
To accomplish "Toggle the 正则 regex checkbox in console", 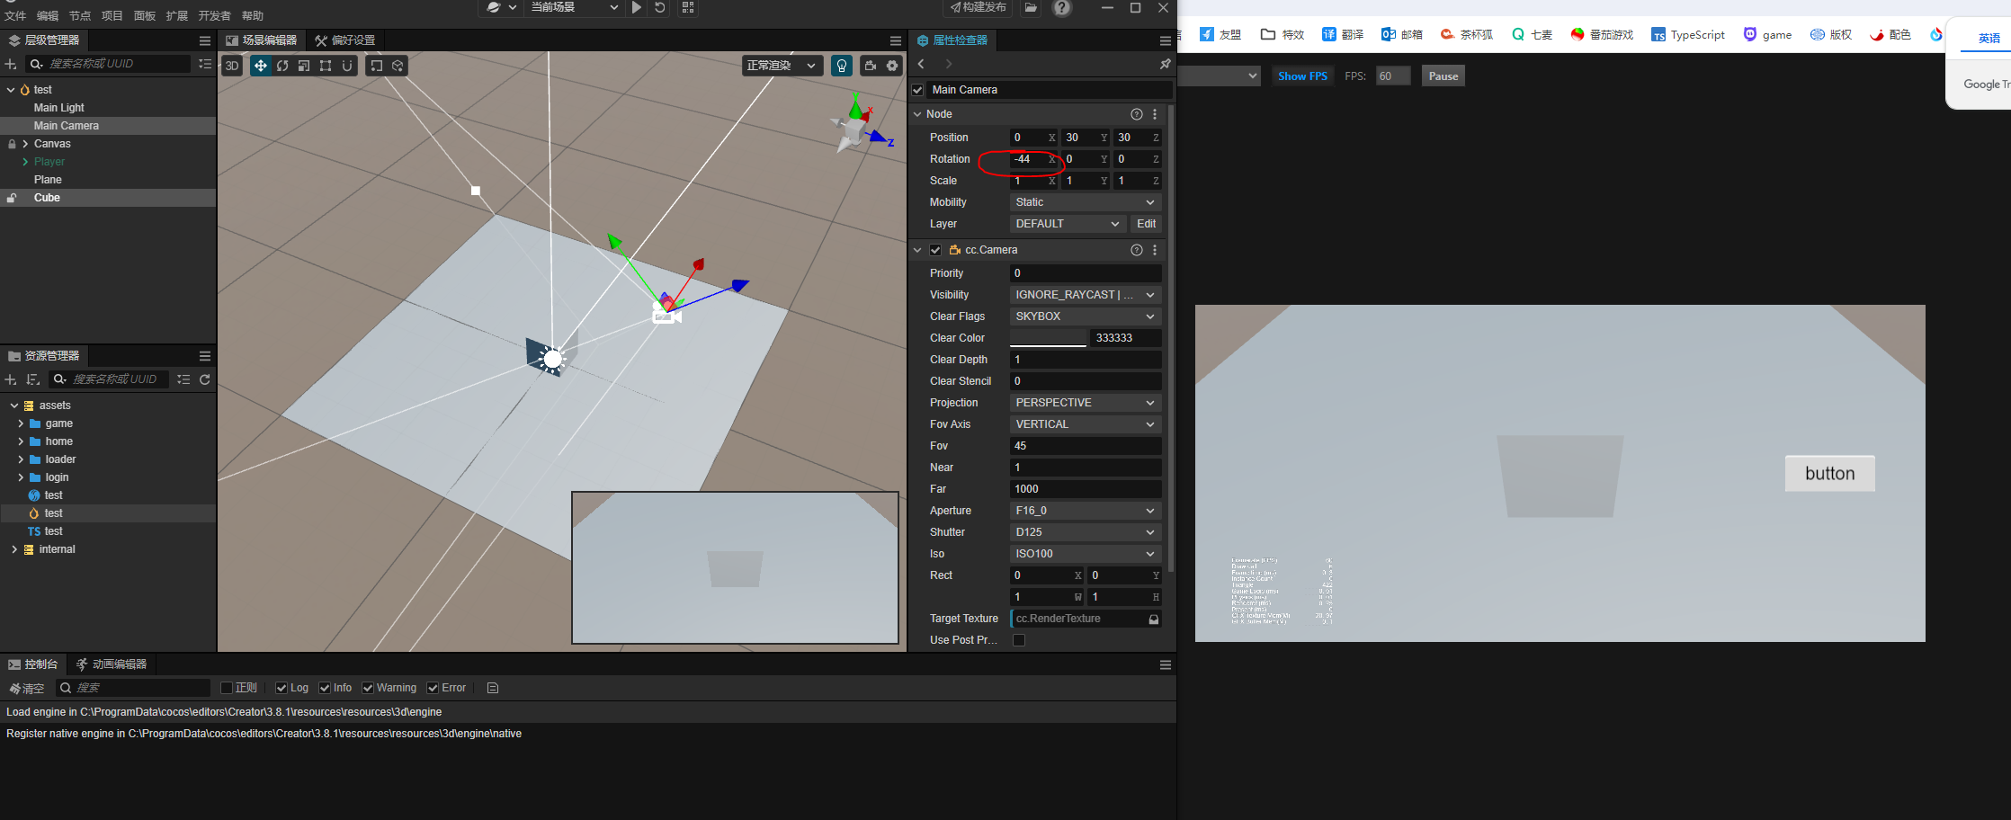I will pyautogui.click(x=227, y=688).
